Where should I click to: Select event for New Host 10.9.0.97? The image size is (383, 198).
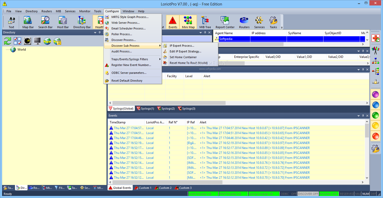pyautogui.click(x=236, y=143)
